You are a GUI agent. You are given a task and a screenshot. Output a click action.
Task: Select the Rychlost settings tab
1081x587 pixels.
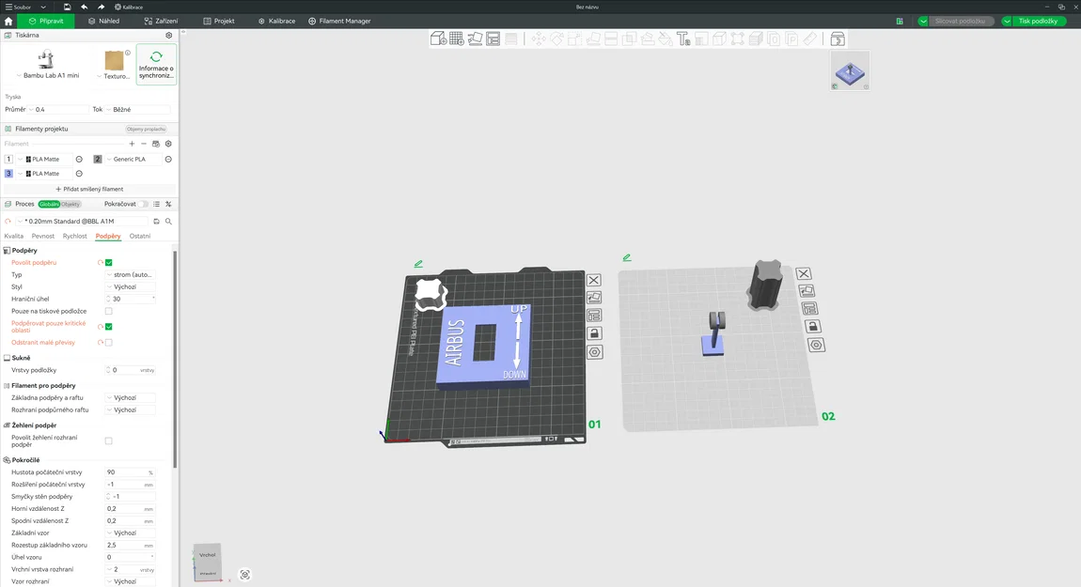74,237
